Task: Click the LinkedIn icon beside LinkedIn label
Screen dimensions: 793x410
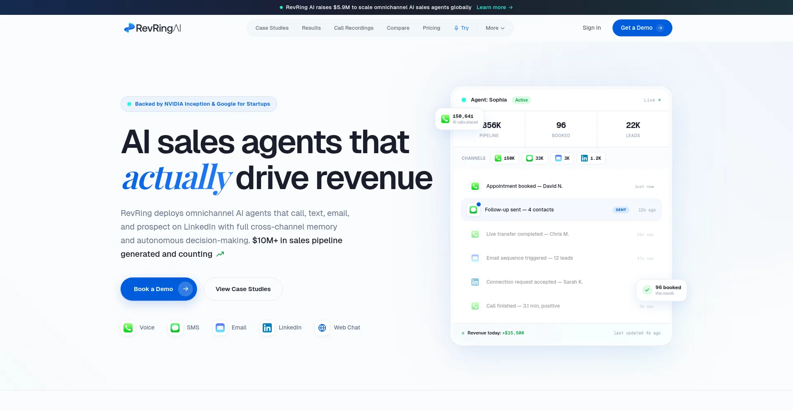Action: point(267,328)
